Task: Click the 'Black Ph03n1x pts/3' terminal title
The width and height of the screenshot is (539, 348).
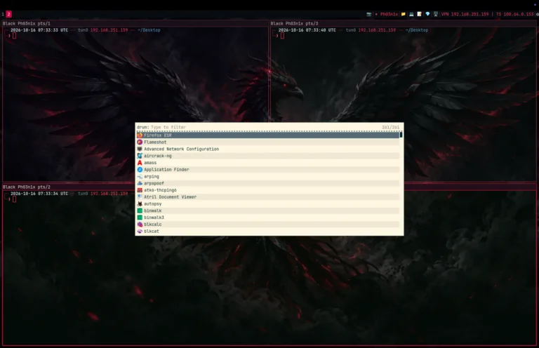Action: 294,23
